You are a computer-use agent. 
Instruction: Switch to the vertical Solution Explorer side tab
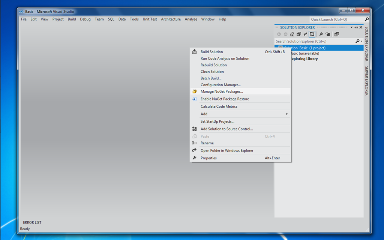click(x=367, y=44)
